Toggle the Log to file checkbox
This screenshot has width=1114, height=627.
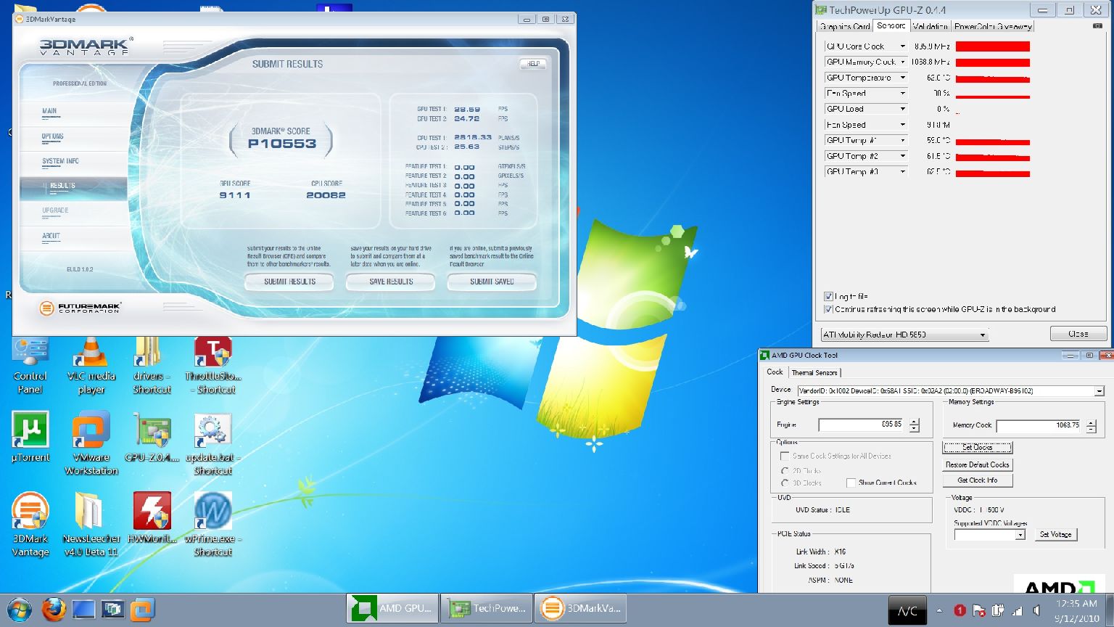[x=828, y=296]
